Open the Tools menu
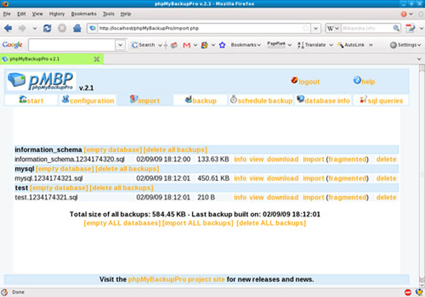This screenshot has height=297, width=425. coord(108,14)
